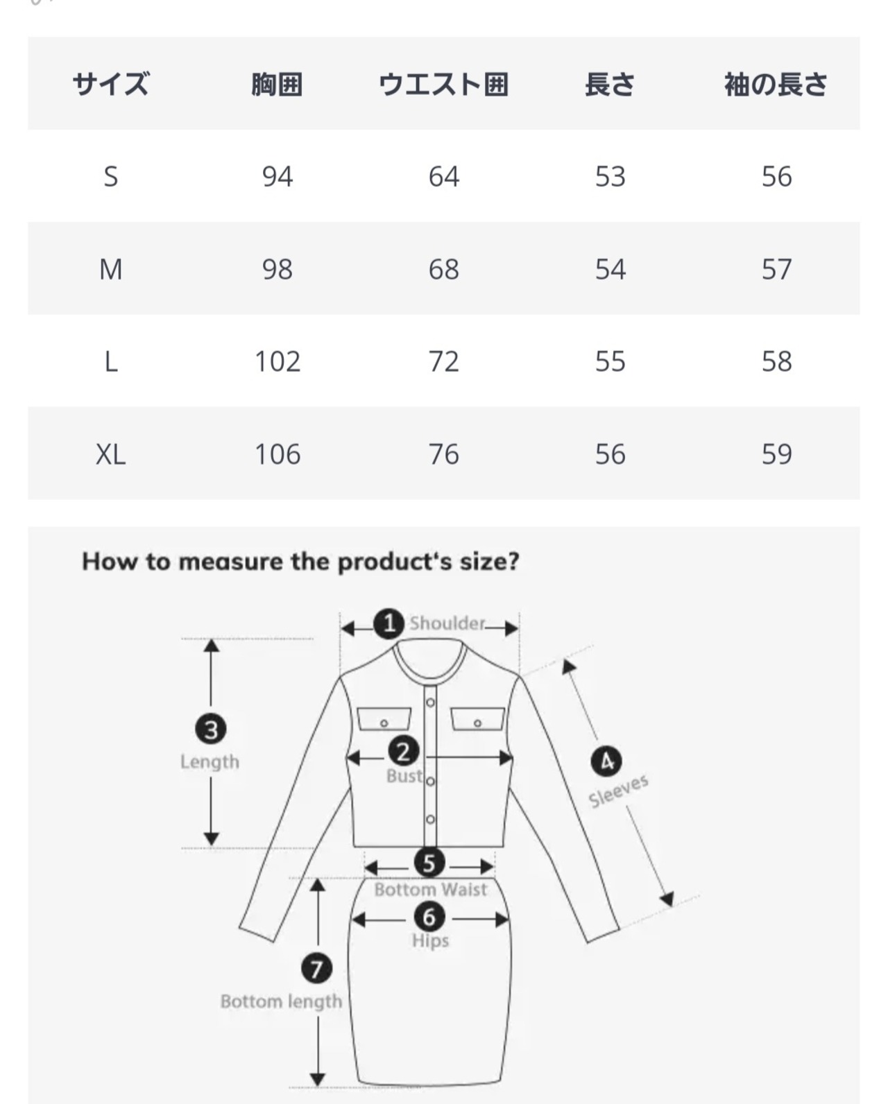This screenshot has height=1104, width=888.
Task: Select the XL size row label
Action: click(x=111, y=454)
